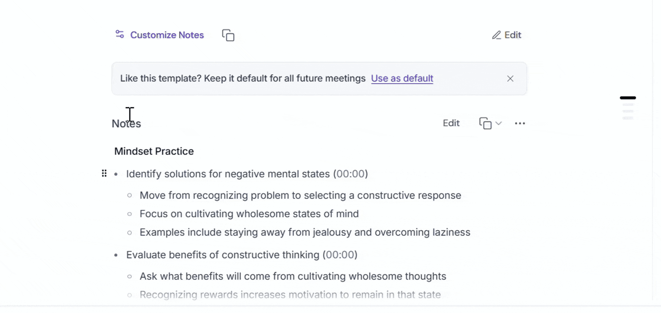
Task: Dismiss the default template banner
Action: pyautogui.click(x=510, y=79)
